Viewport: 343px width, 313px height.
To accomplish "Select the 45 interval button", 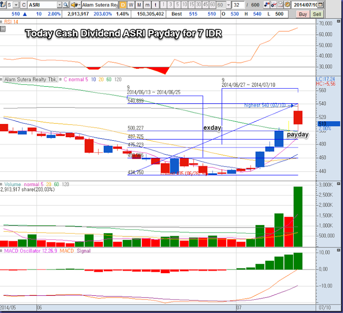I will coord(206,5).
